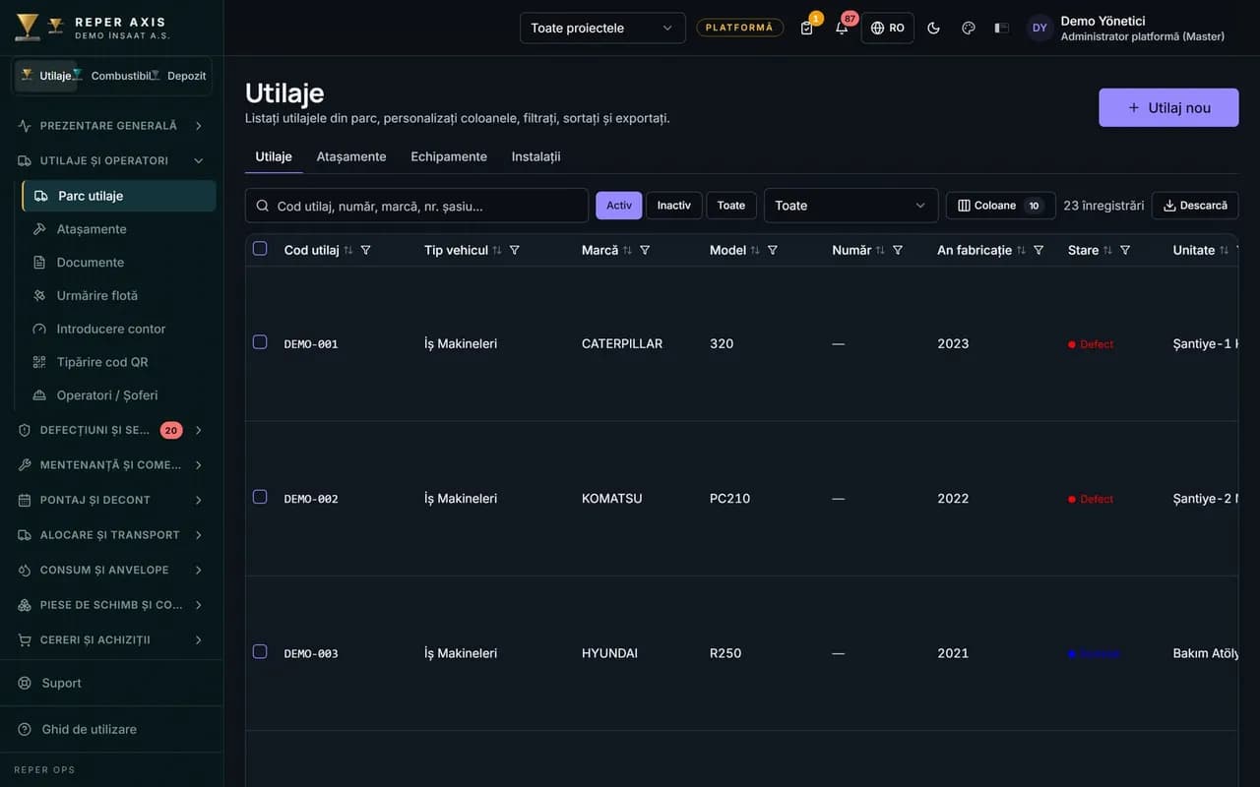Screen dimensions: 1260x787
Task: Open the Toate proiectele project dropdown
Action: [602, 28]
